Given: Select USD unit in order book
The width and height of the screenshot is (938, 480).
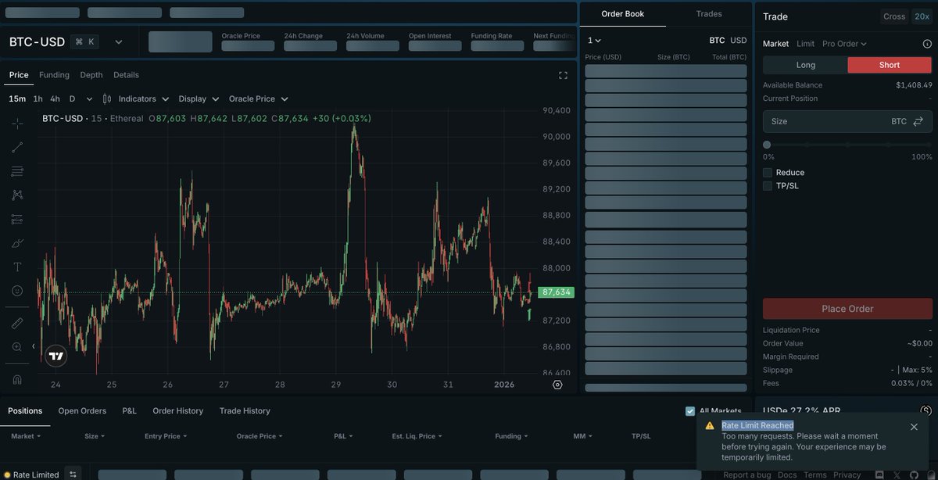Looking at the screenshot, I should coord(739,40).
